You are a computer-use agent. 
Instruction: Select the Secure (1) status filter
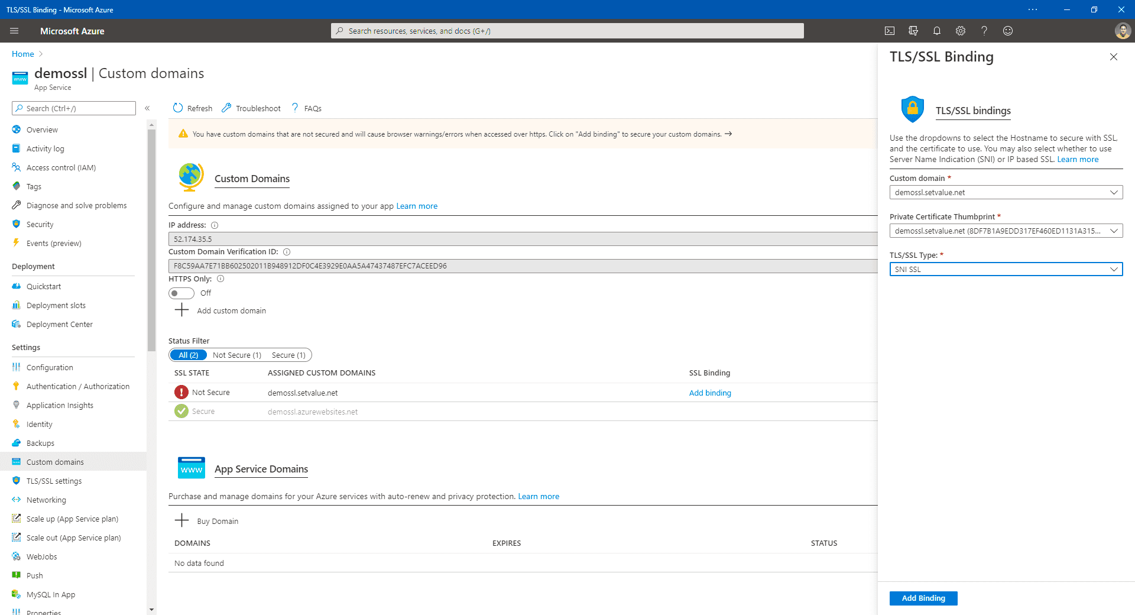[288, 355]
